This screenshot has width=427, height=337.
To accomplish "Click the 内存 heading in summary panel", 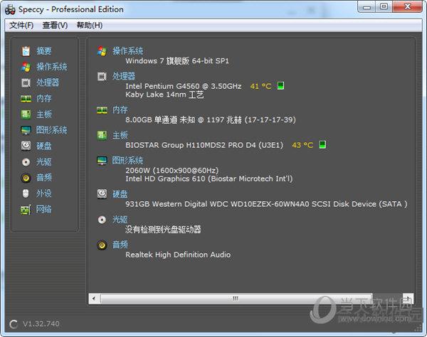I will [x=120, y=110].
